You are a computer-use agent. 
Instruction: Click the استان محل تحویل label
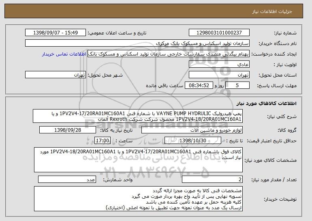[278, 75]
